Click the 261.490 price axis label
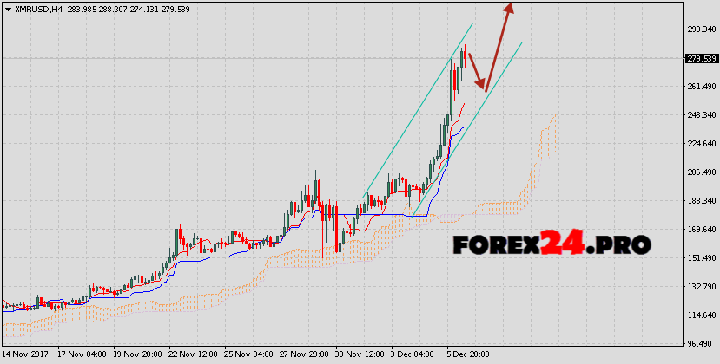This screenshot has height=364, width=720. point(699,87)
